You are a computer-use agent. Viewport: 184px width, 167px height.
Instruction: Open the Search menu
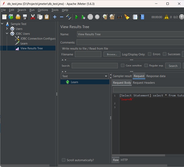click(x=22, y=10)
